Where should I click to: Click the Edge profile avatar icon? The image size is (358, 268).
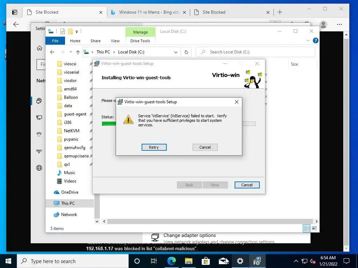323,24
